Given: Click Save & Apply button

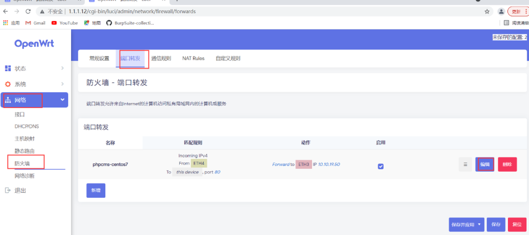Looking at the screenshot, I should click(x=463, y=225).
